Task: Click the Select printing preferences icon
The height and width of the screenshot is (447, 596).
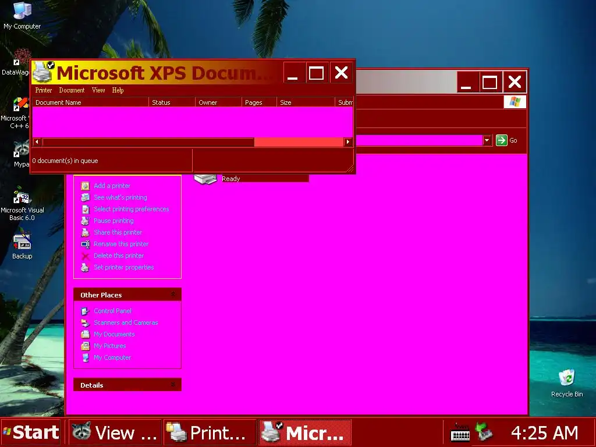Action: point(85,209)
